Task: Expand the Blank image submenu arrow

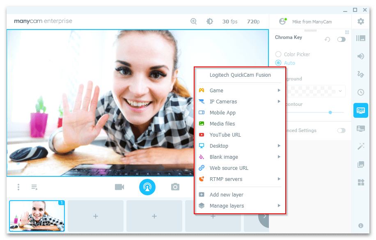Action: 279,157
